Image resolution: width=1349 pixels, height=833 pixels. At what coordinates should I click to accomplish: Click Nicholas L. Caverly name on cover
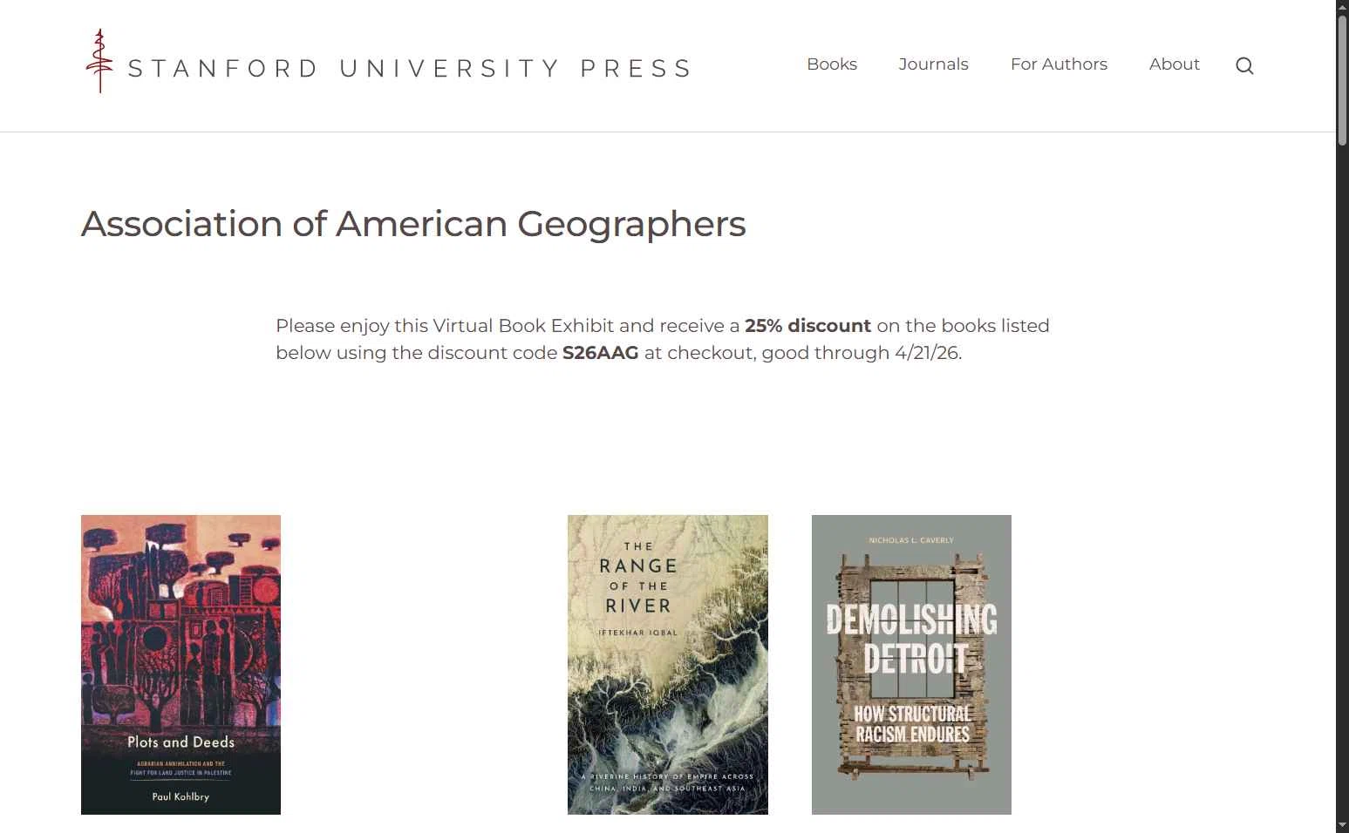911,540
